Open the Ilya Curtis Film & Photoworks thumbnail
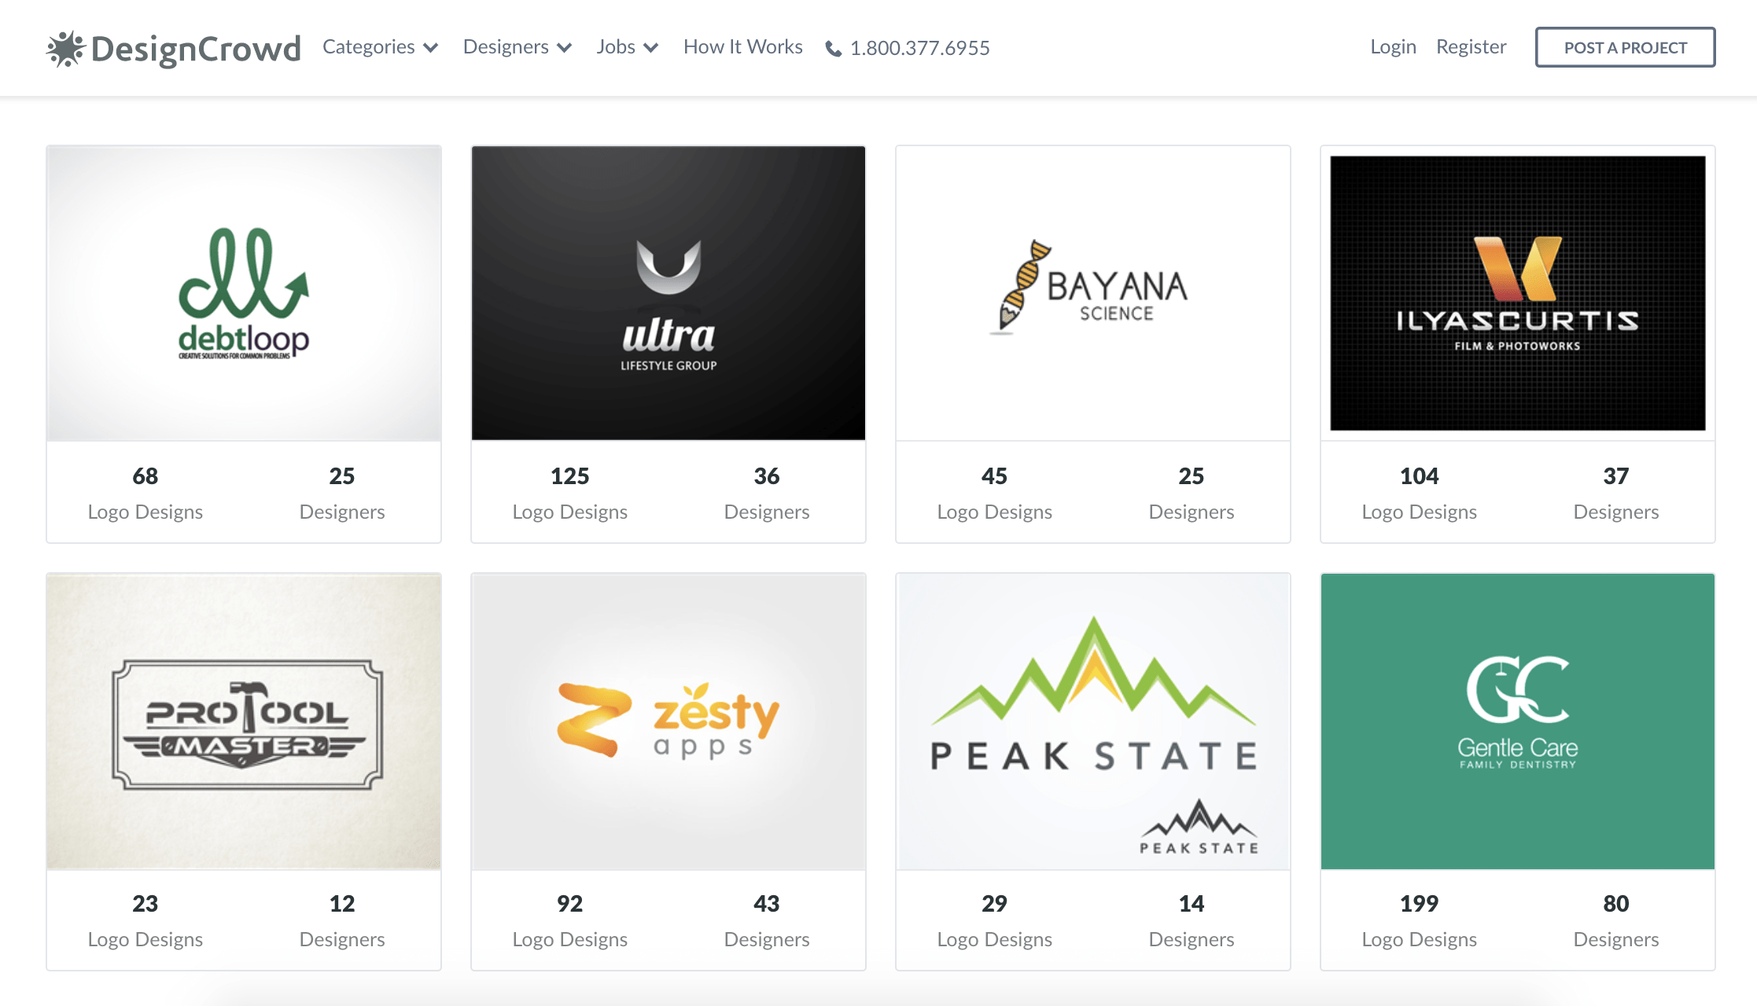 [x=1518, y=293]
